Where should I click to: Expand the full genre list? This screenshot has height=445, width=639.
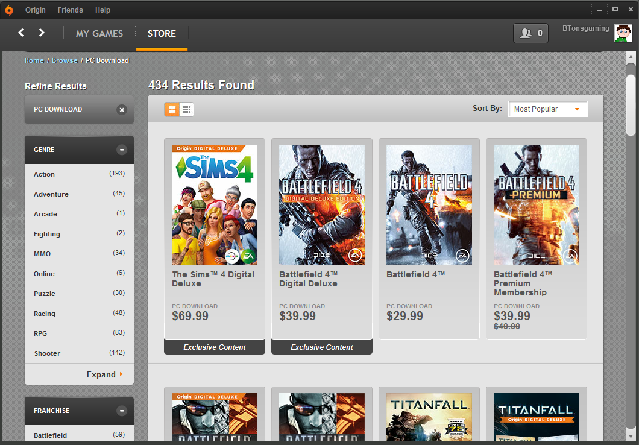[x=104, y=374]
